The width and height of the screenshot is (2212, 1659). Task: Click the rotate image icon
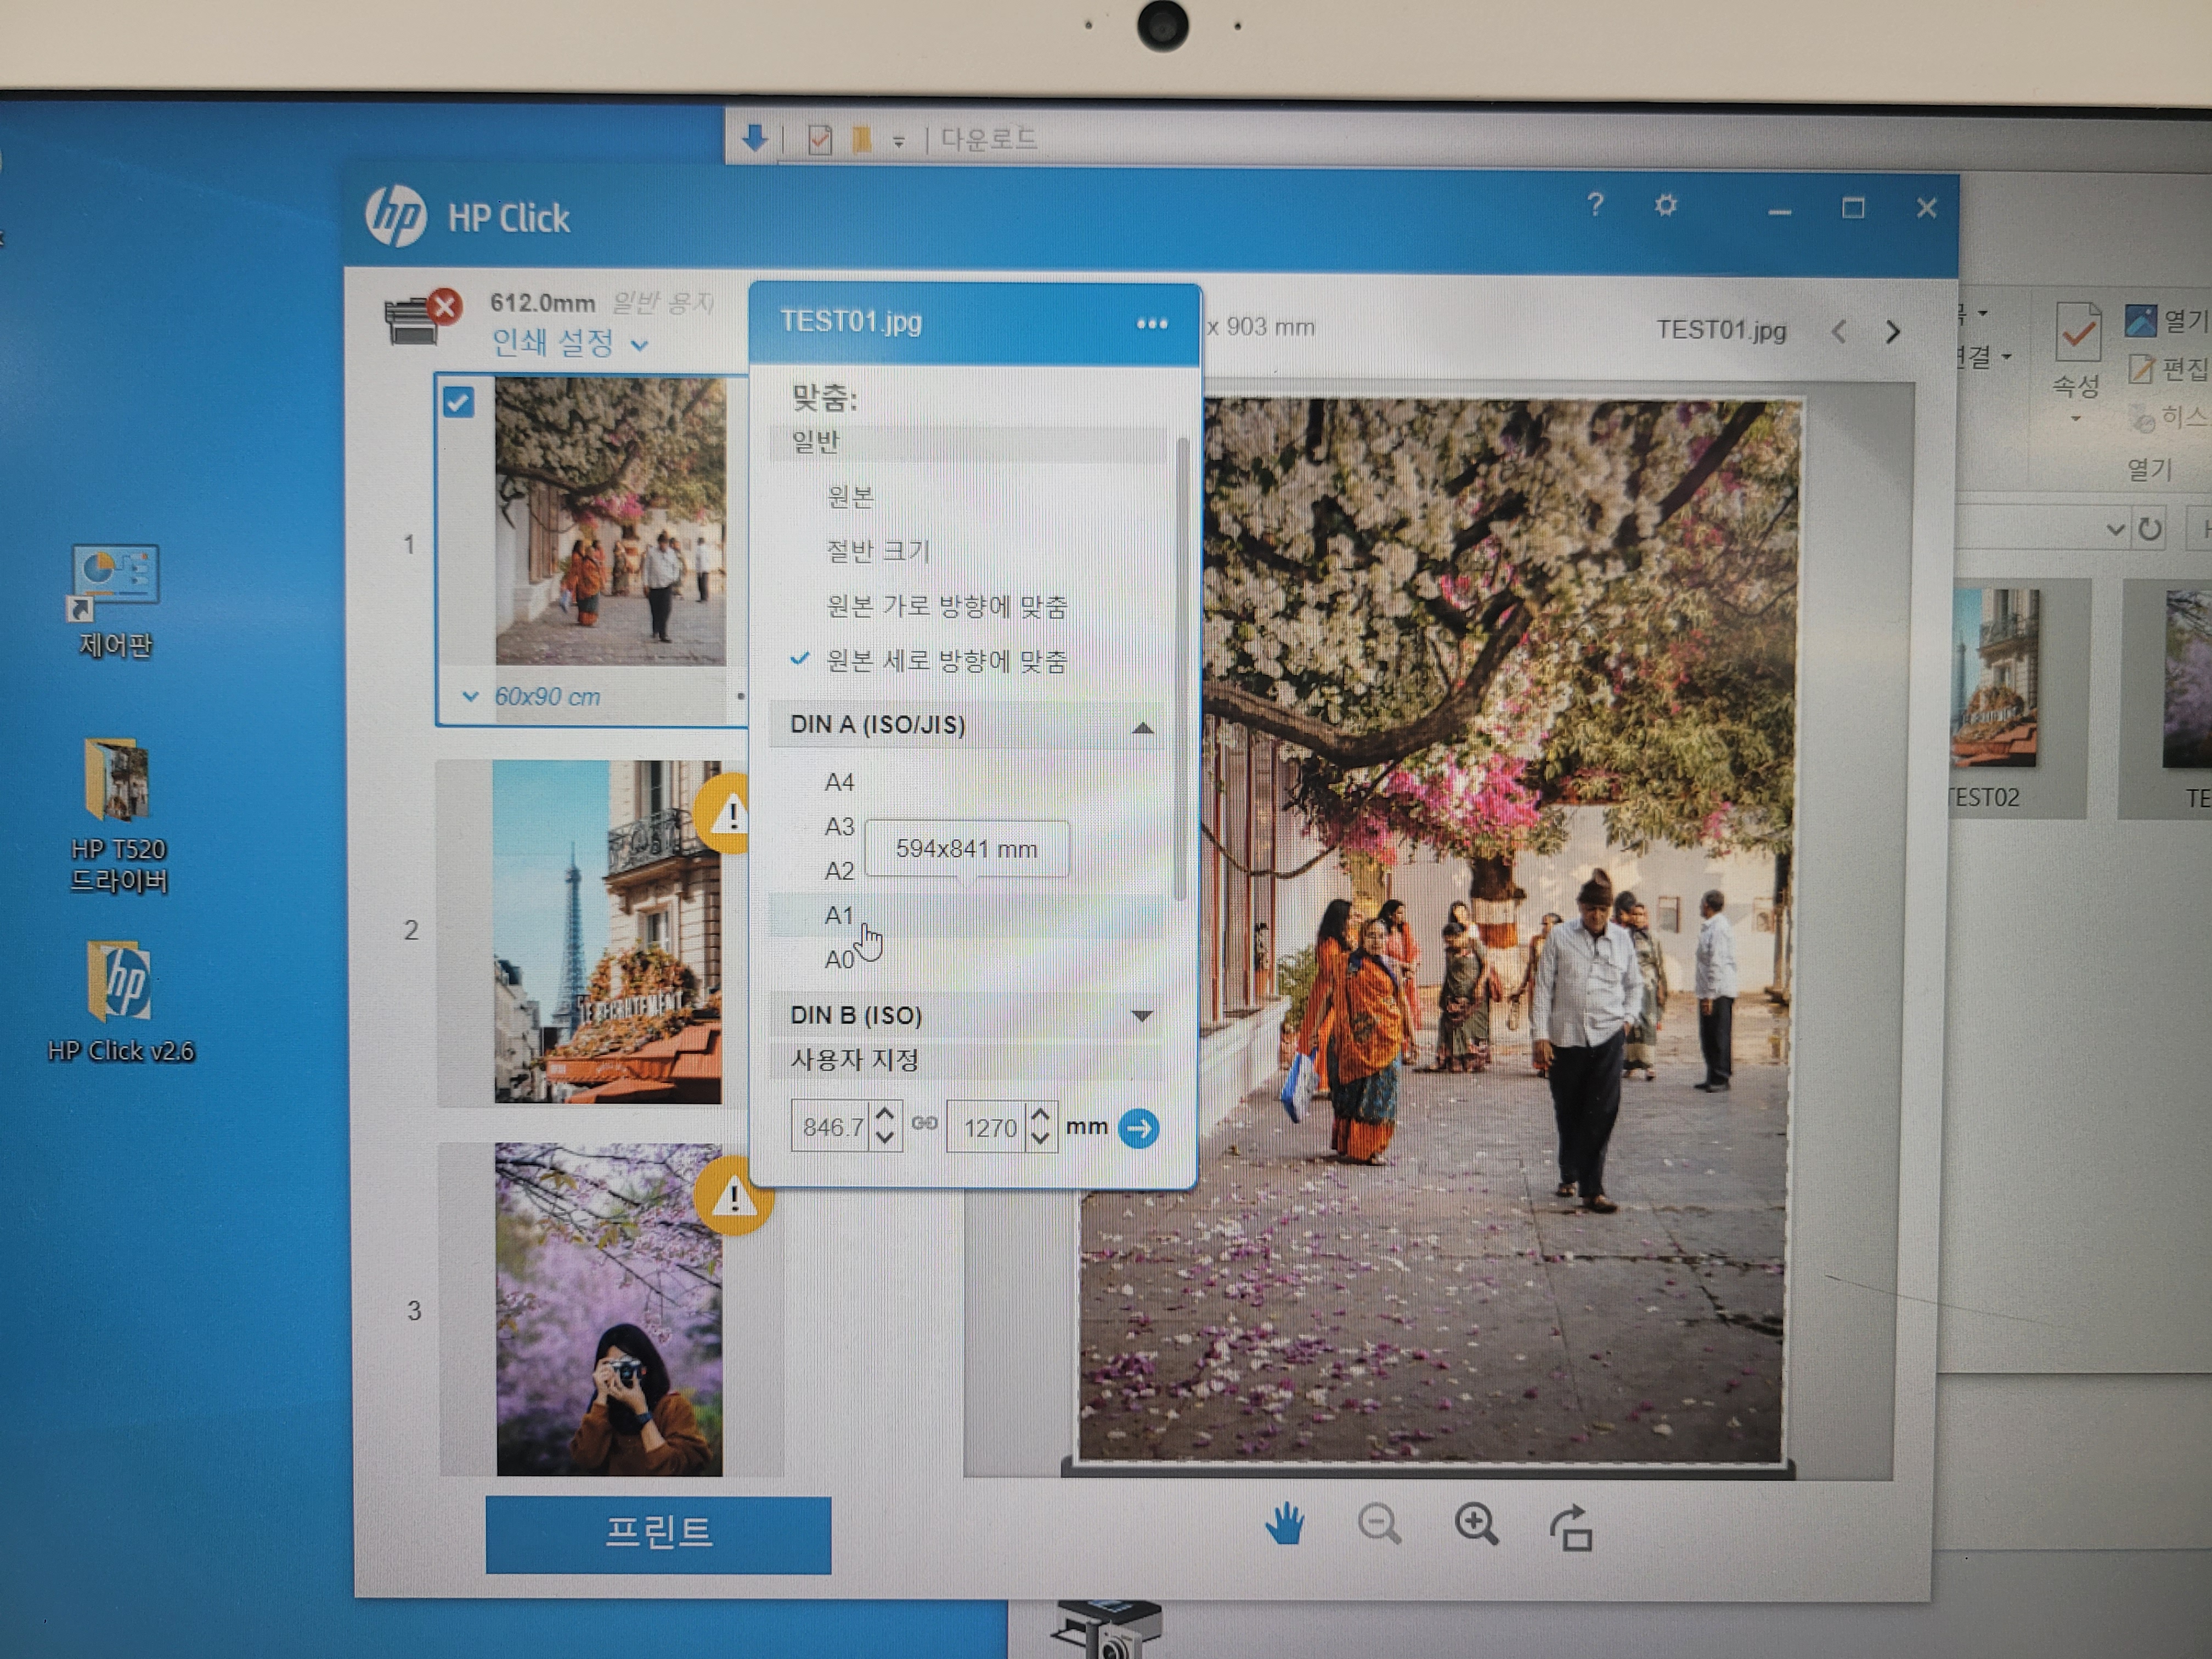[x=1571, y=1528]
